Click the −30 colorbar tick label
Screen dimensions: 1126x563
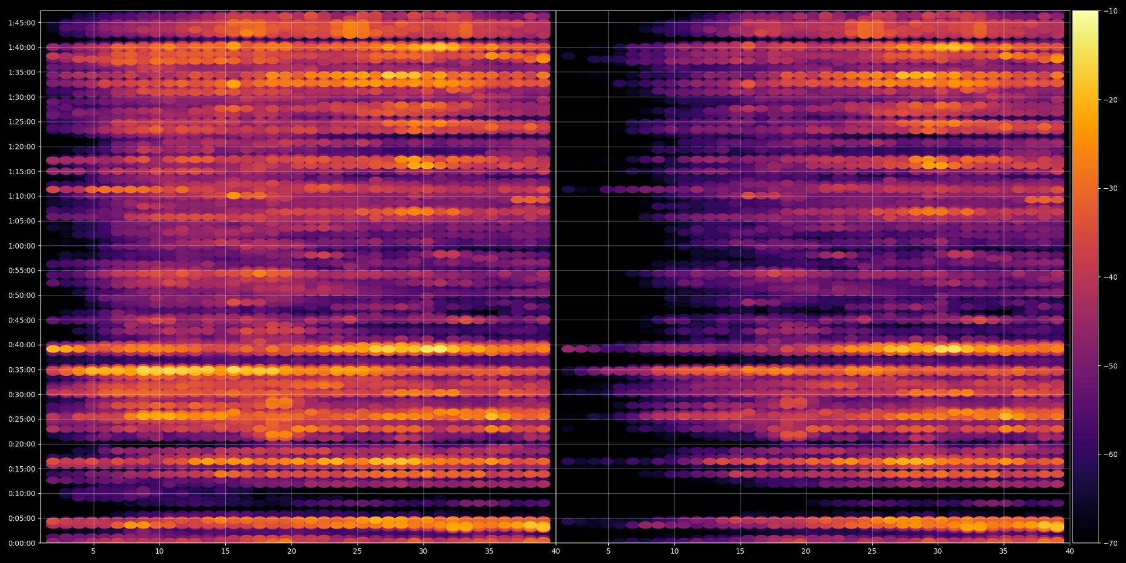tap(1110, 188)
